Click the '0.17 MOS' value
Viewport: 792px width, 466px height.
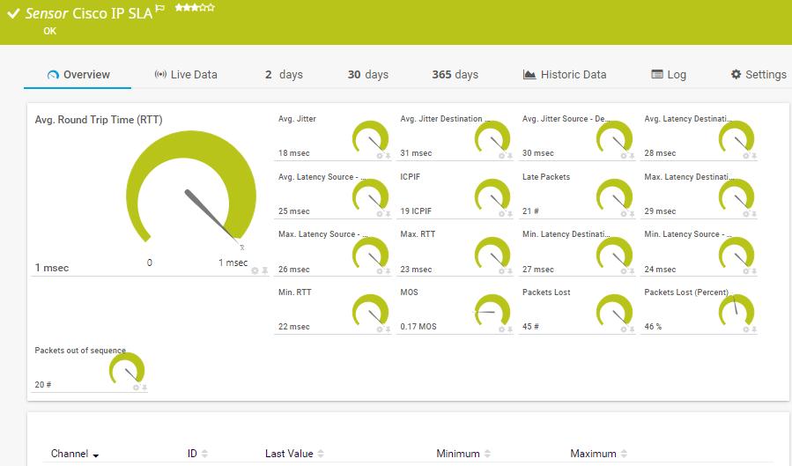[418, 327]
